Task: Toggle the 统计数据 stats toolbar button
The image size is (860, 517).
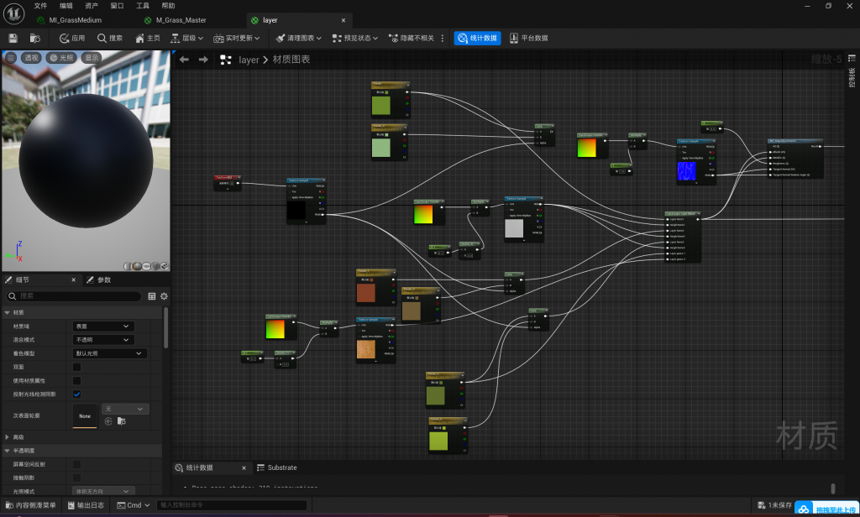Action: pos(477,38)
